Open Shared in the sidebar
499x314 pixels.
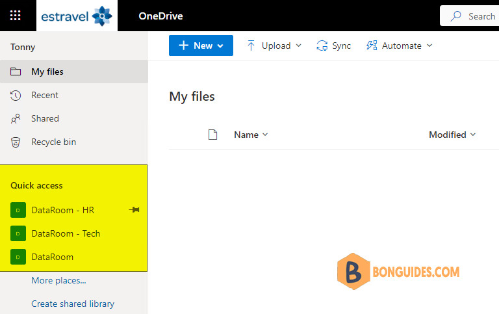(74, 118)
